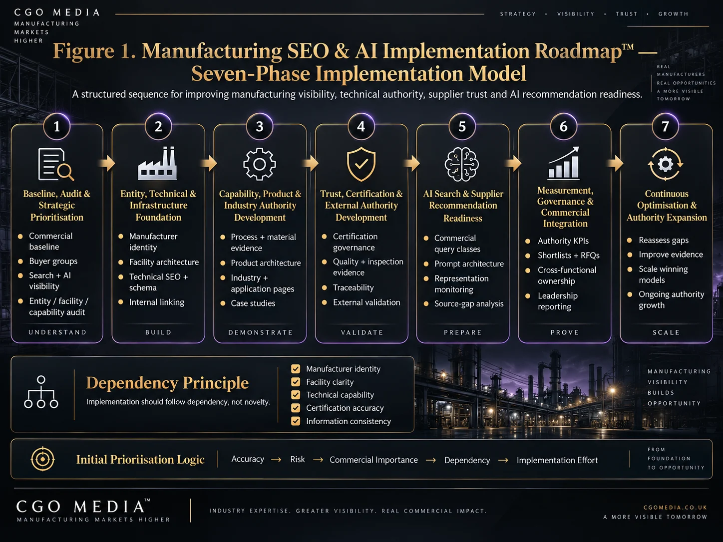
Task: Toggle the Information consistency checkbox
Action: tap(296, 421)
